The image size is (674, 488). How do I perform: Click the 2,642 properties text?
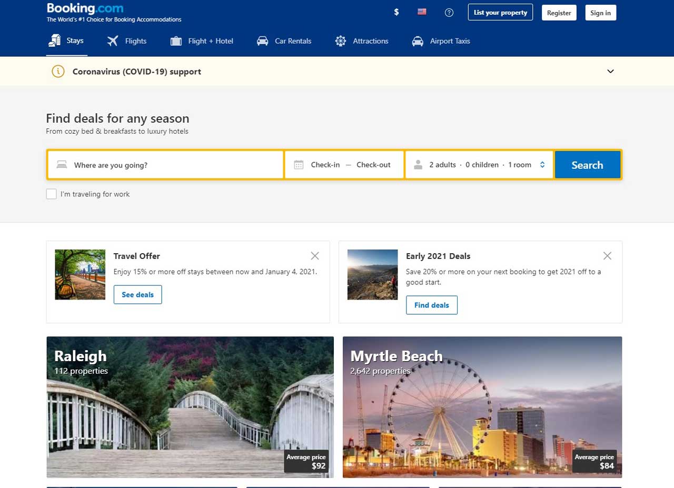coord(380,371)
